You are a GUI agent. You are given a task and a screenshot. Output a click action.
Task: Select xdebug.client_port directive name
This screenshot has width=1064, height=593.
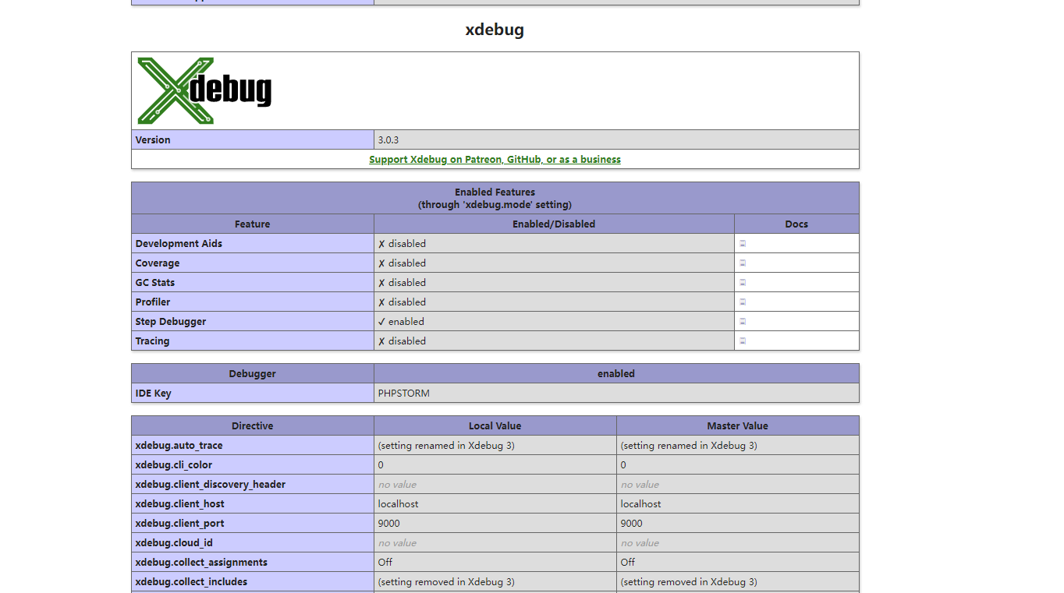[x=179, y=524]
